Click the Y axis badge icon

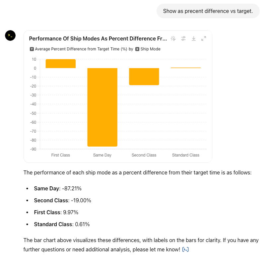tap(32, 49)
